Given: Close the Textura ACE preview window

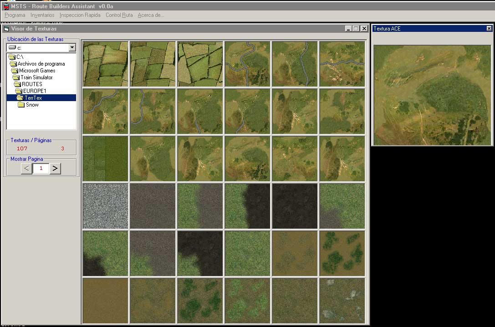Looking at the screenshot, I should [489, 28].
